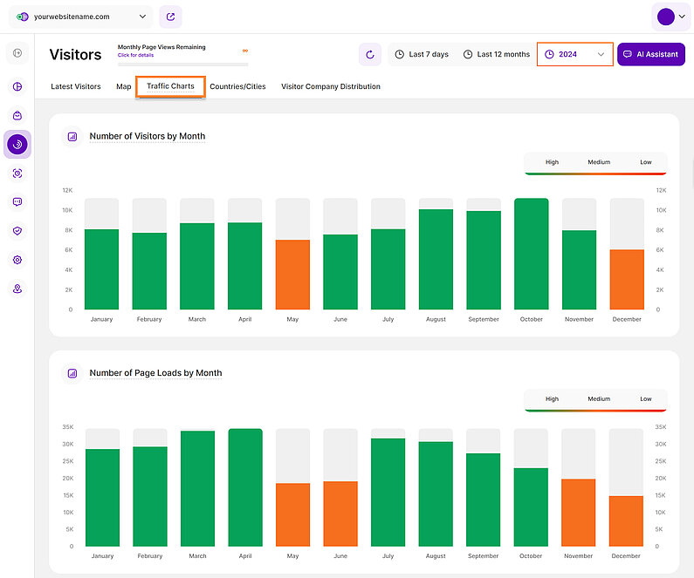Select the Last 7 days range
This screenshot has height=578, width=694.
tap(422, 54)
